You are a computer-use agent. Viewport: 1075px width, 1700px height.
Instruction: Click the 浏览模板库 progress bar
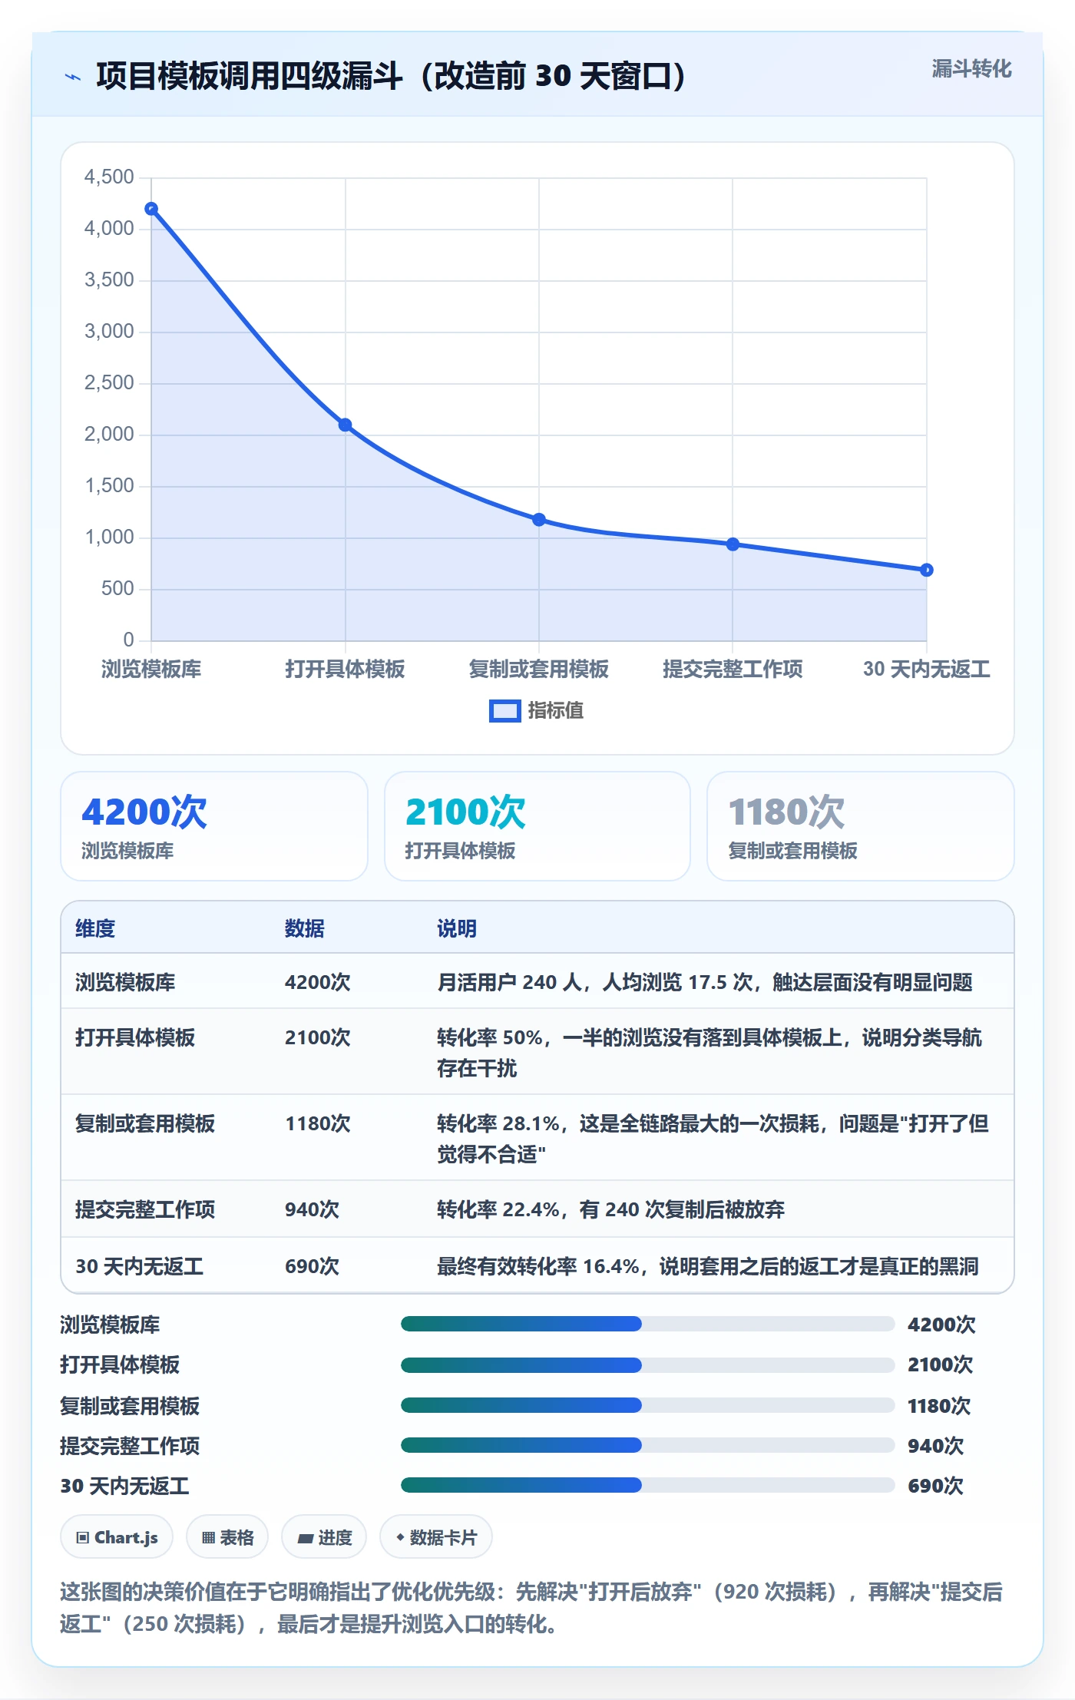647,1324
